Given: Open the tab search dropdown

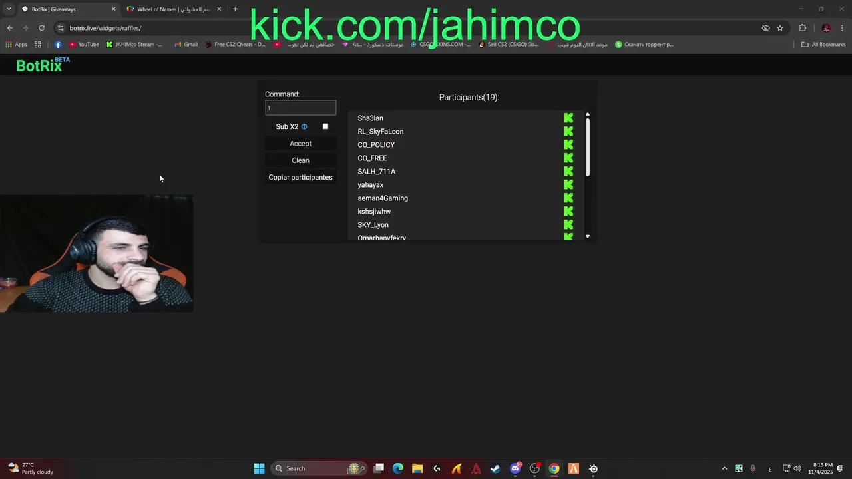Looking at the screenshot, I should pos(8,9).
